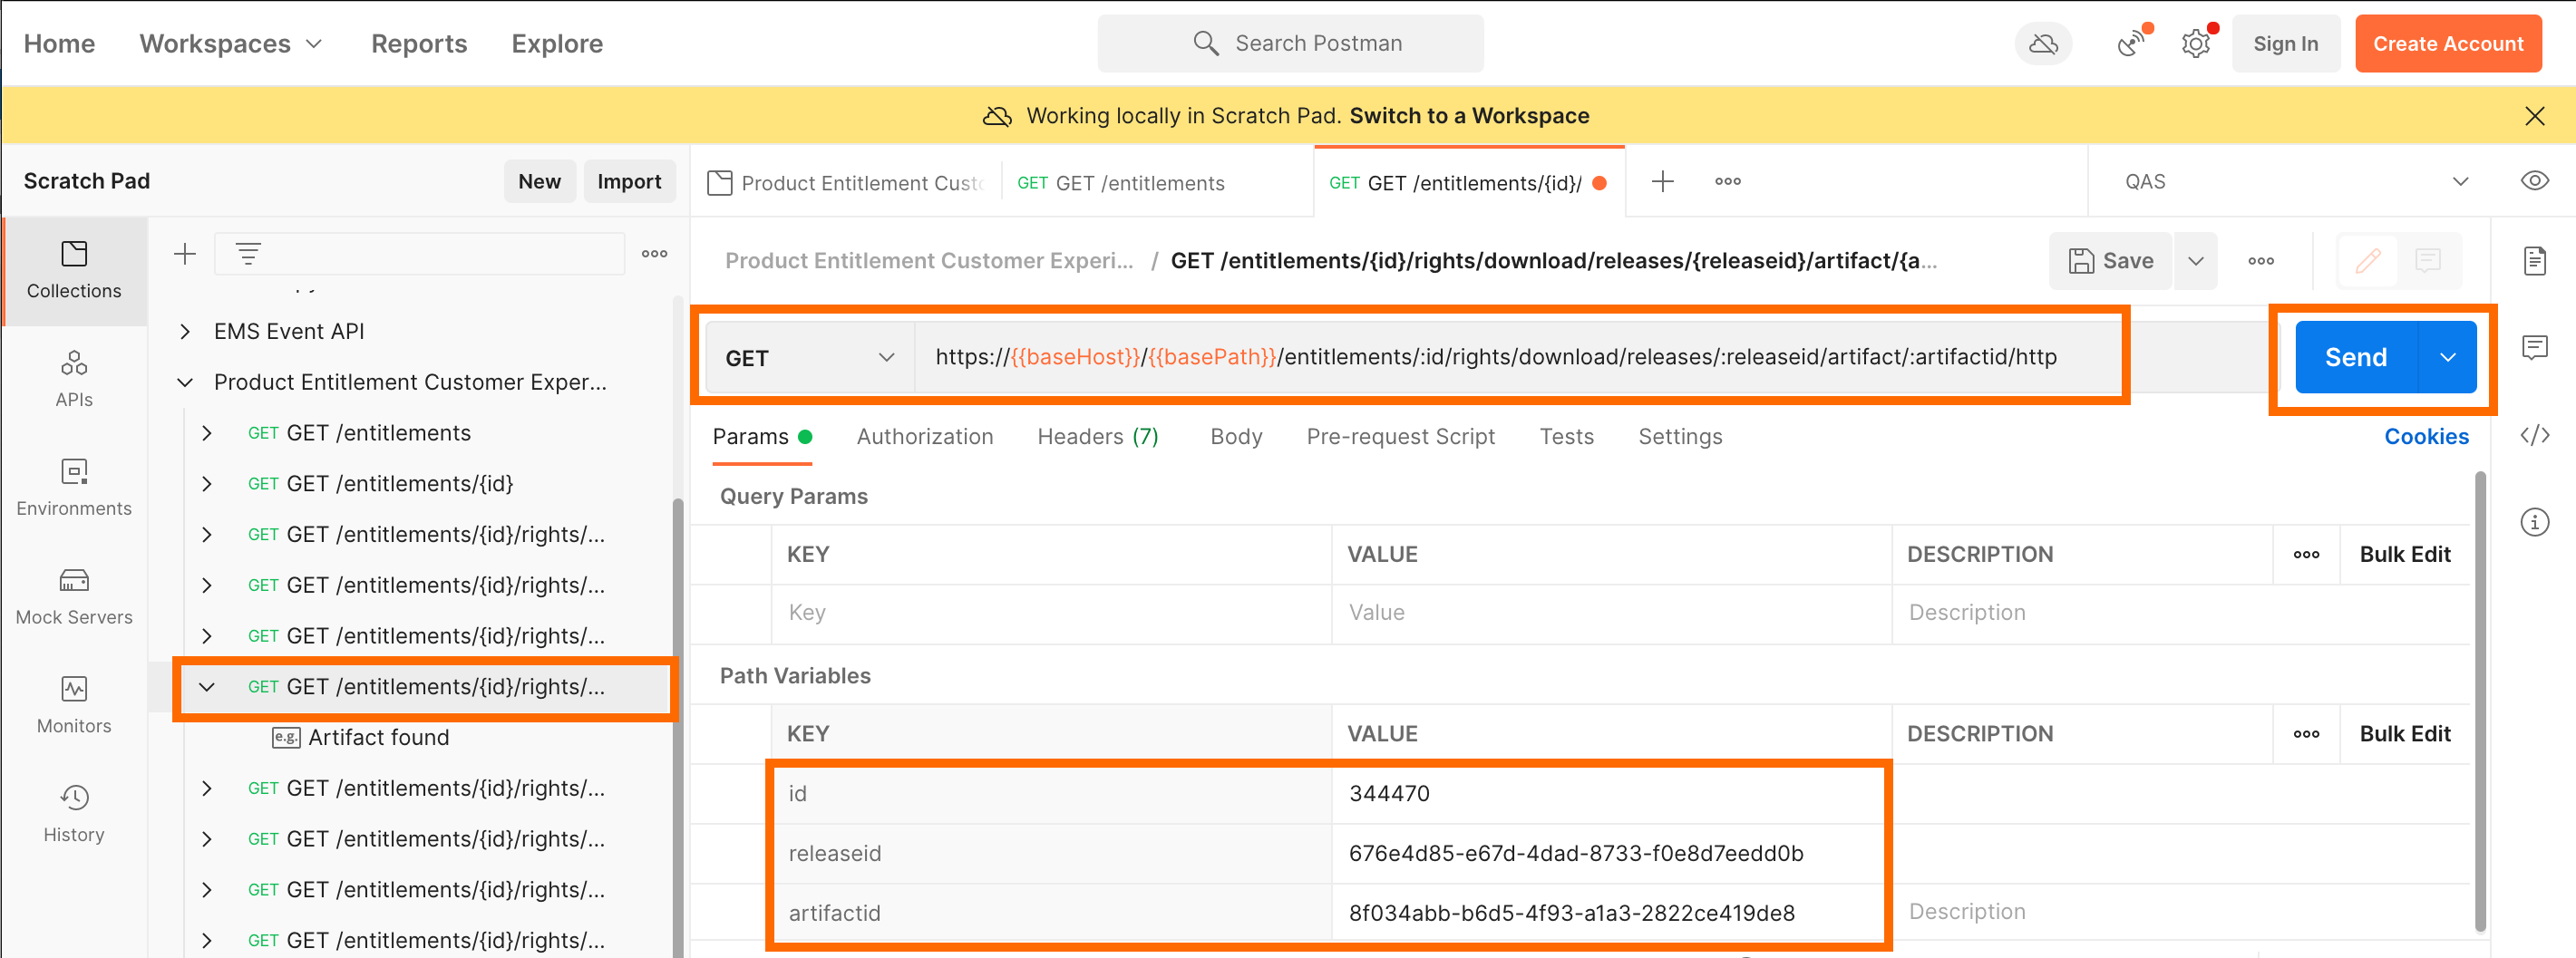Viewport: 2576px width, 958px height.
Task: Click the Sign In button
Action: tap(2285, 44)
